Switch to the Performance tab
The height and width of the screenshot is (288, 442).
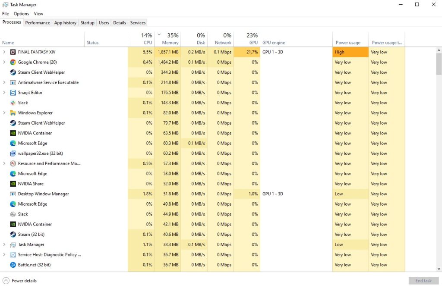(38, 22)
